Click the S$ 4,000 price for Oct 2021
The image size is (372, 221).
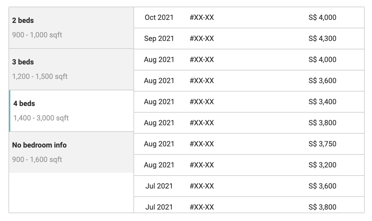322,17
